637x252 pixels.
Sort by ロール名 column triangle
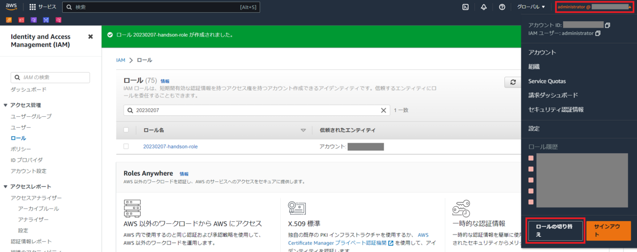click(304, 130)
